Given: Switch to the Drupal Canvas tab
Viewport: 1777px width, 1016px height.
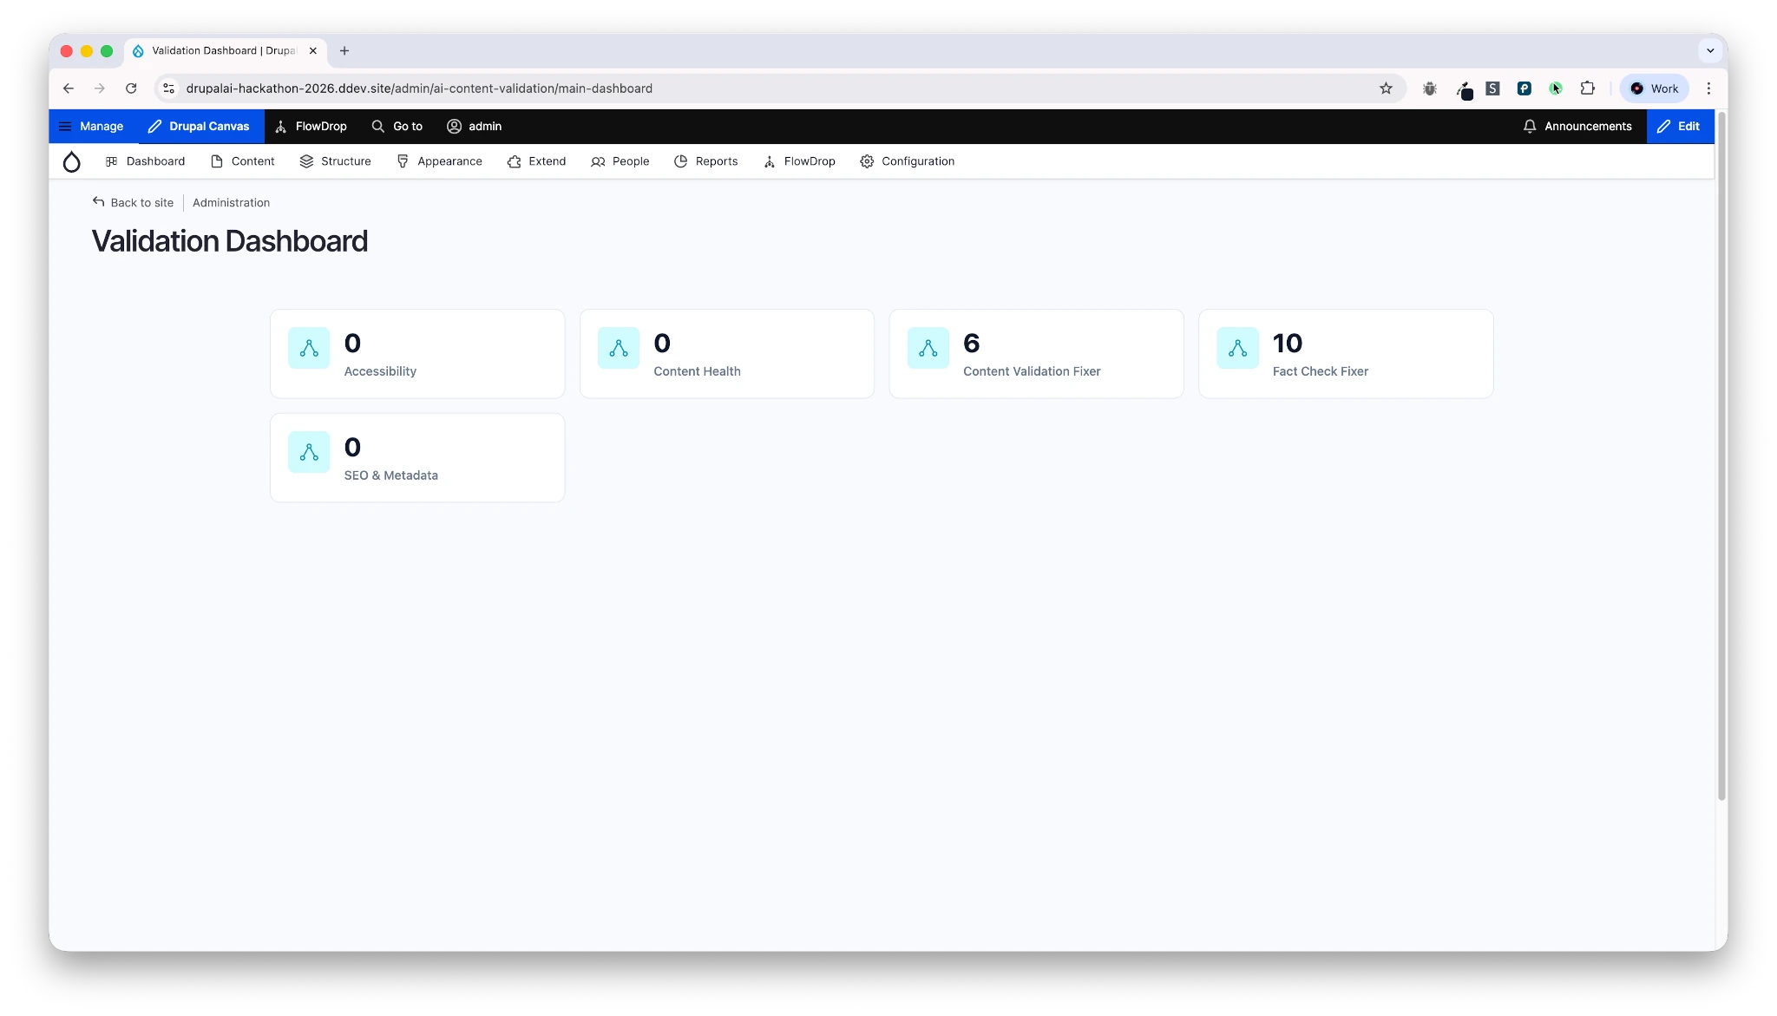Looking at the screenshot, I should tap(199, 127).
